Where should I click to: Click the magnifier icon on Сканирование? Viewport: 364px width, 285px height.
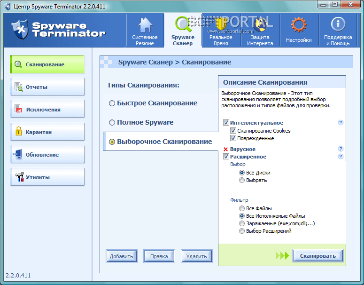click(18, 64)
